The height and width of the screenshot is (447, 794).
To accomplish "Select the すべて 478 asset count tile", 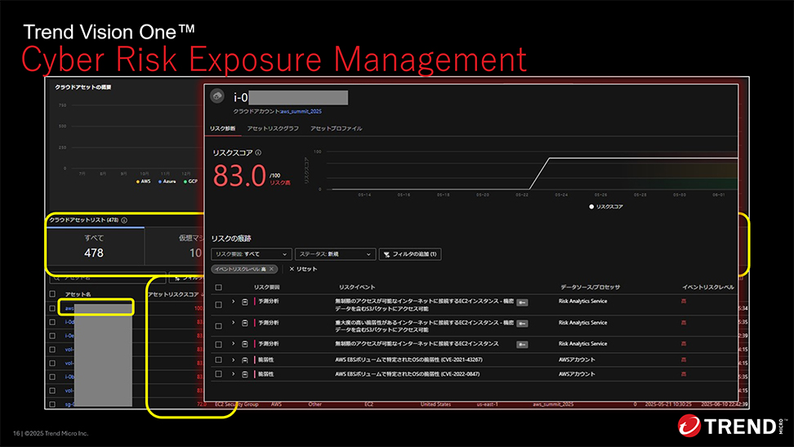I will 94,246.
